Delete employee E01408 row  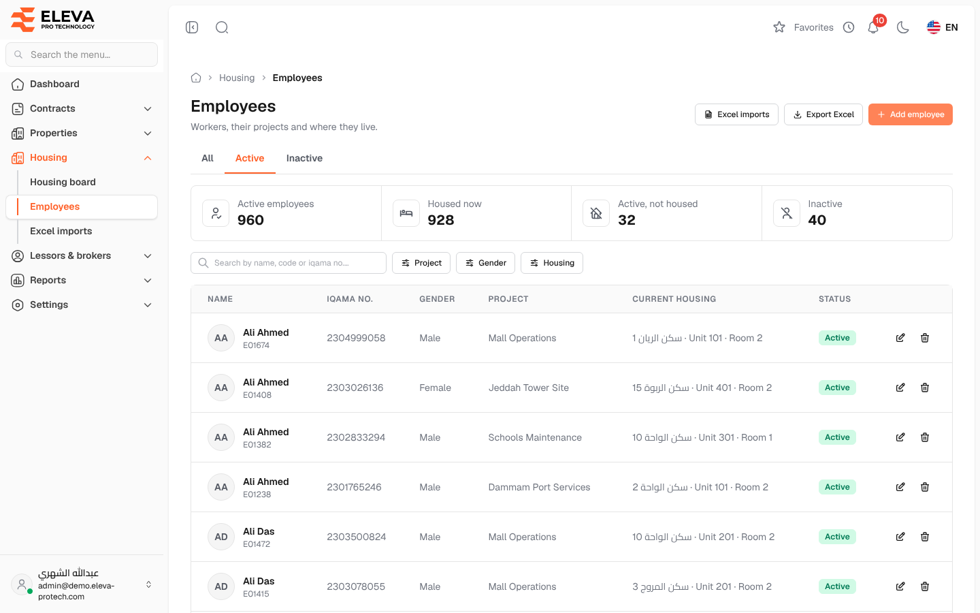coord(925,388)
